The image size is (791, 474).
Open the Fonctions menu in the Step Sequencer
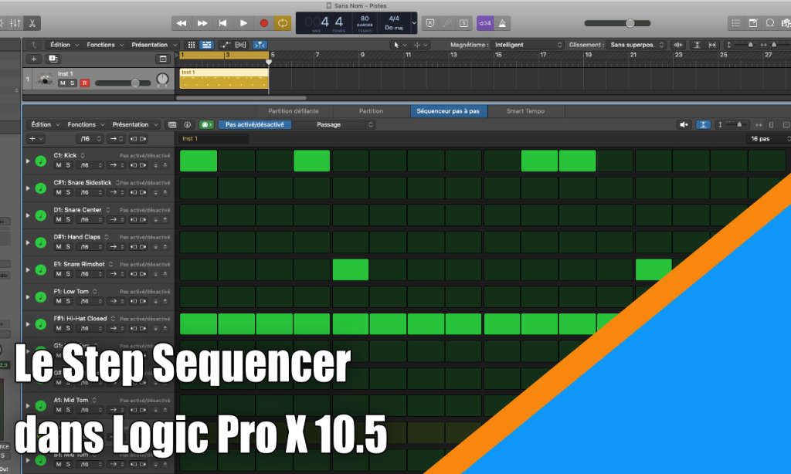pyautogui.click(x=83, y=124)
